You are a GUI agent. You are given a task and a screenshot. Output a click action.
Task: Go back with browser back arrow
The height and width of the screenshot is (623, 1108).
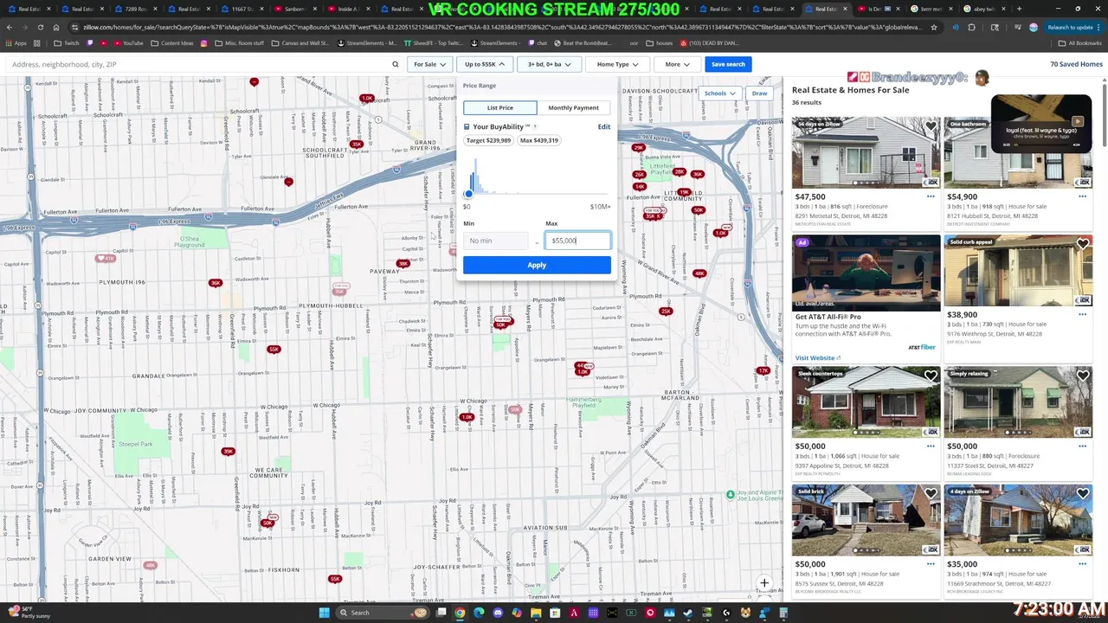[10, 27]
